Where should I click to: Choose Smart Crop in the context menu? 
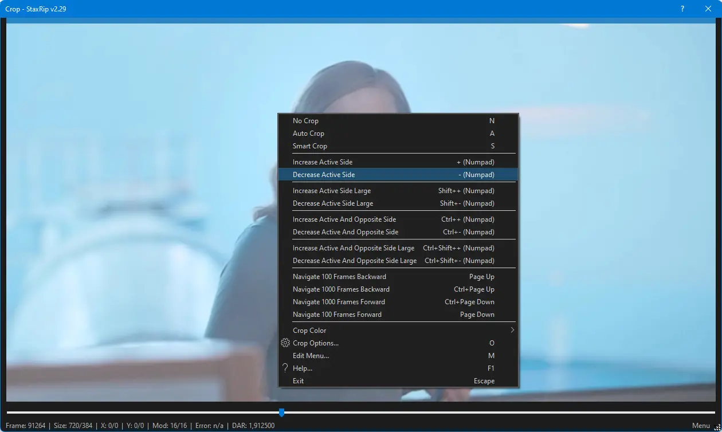tap(398, 146)
